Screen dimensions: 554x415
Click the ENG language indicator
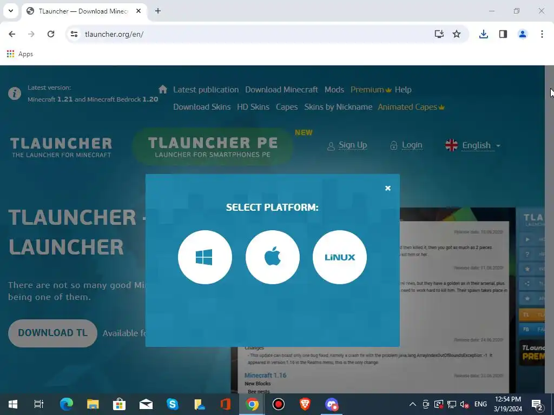(x=480, y=404)
